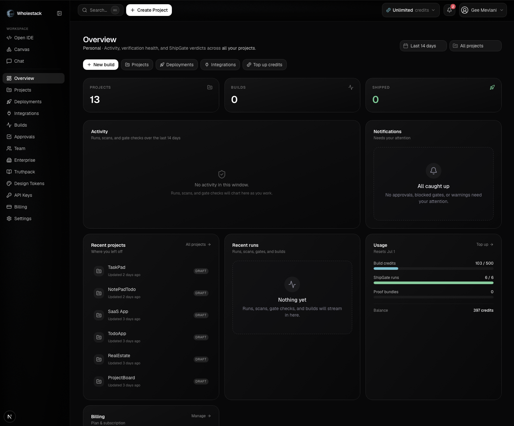The width and height of the screenshot is (514, 426).
Task: Open IDE from the sidebar
Action: pyautogui.click(x=33, y=38)
